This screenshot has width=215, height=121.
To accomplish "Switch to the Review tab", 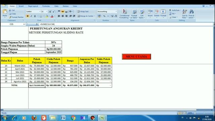I will click(x=66, y=6).
